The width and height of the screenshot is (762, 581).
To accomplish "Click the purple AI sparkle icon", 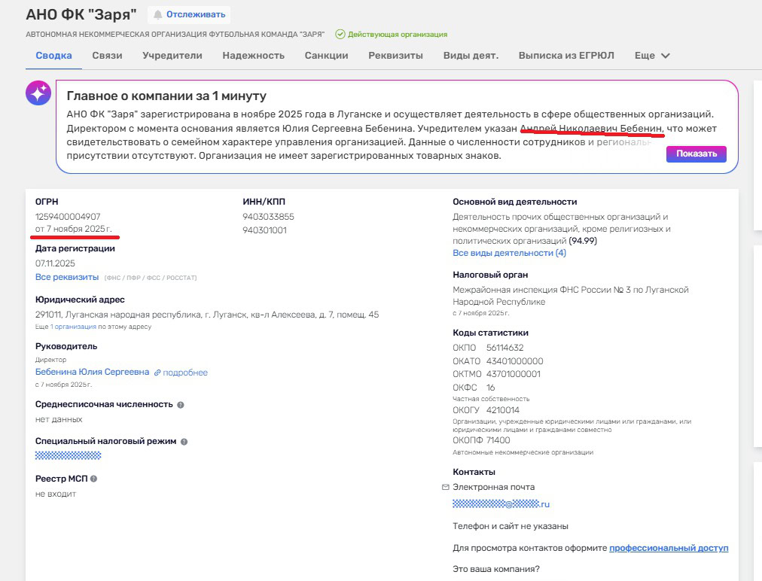I will click(38, 93).
